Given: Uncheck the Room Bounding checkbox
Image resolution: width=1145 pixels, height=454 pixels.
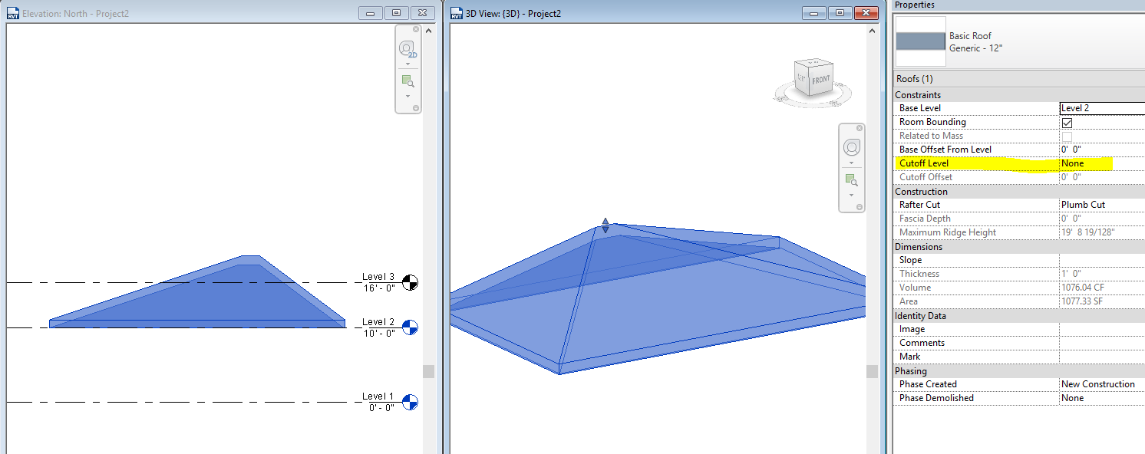Looking at the screenshot, I should click(1067, 121).
